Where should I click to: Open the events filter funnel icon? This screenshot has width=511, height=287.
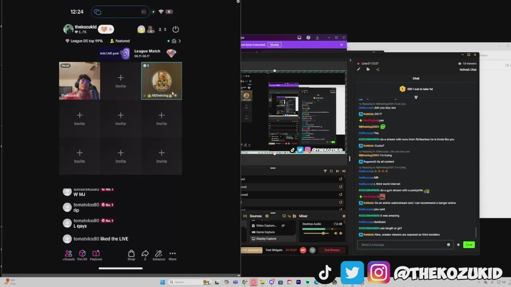pos(325,171)
